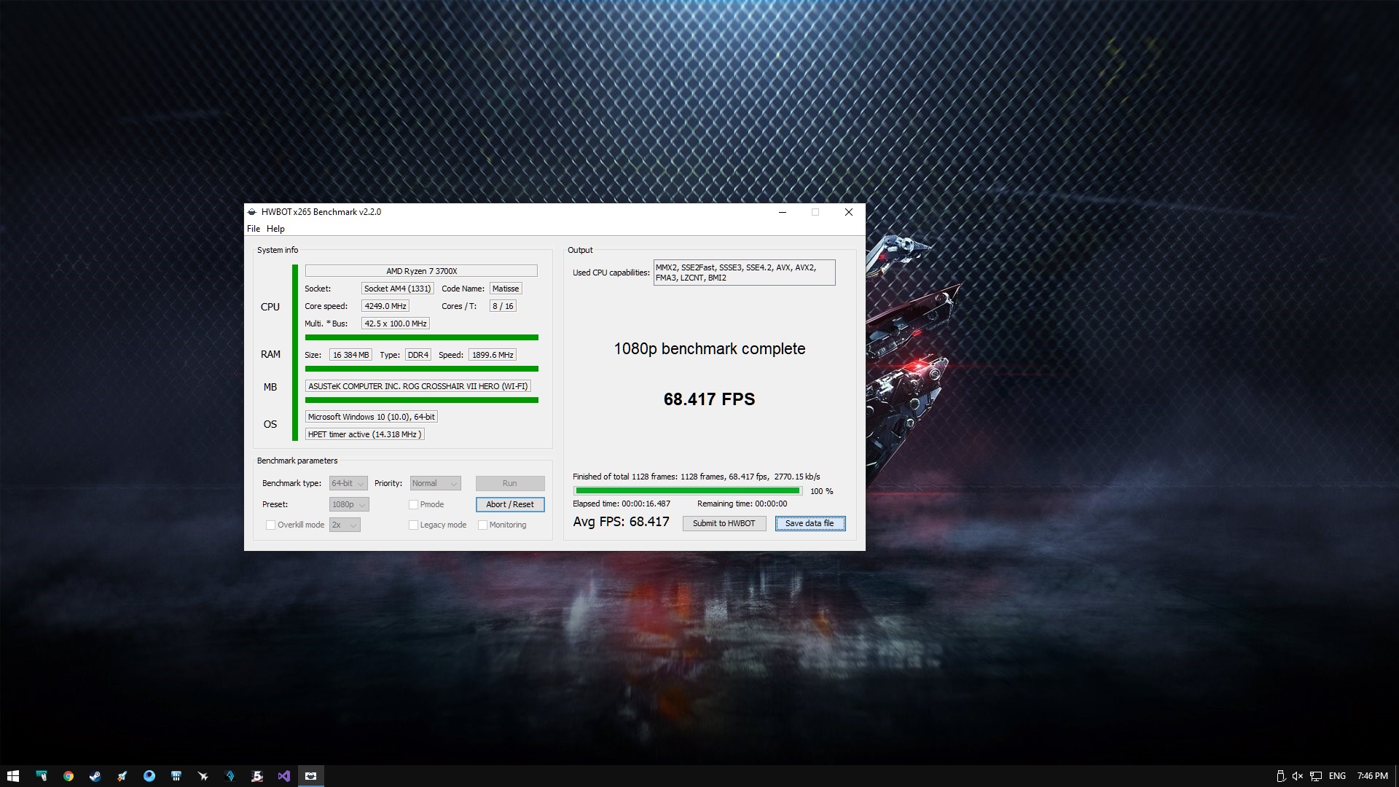This screenshot has width=1399, height=787.
Task: Click the safely remove USB tray icon
Action: [x=1280, y=776]
